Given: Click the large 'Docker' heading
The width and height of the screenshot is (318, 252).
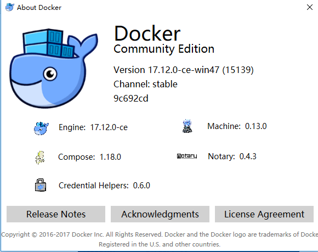Looking at the screenshot, I should coord(147,33).
